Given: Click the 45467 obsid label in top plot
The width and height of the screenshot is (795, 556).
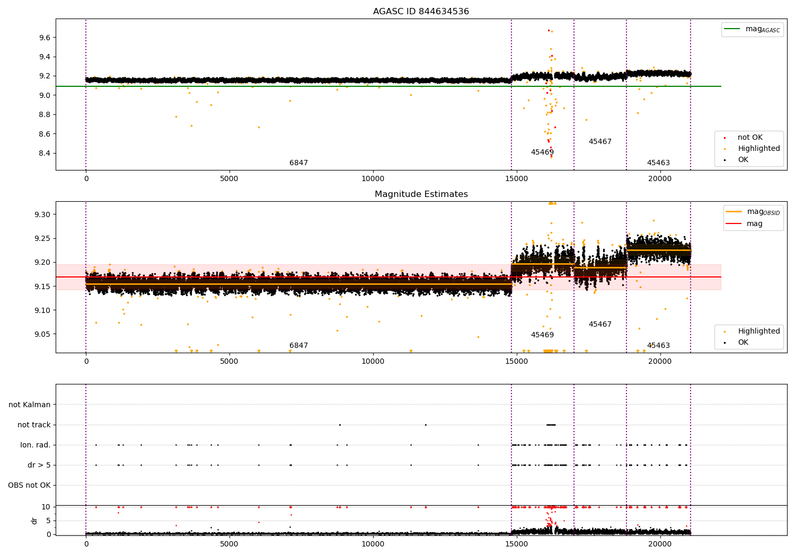Looking at the screenshot, I should pyautogui.click(x=600, y=142).
